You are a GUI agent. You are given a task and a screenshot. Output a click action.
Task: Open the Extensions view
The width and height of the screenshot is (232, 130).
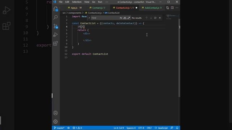(55, 43)
